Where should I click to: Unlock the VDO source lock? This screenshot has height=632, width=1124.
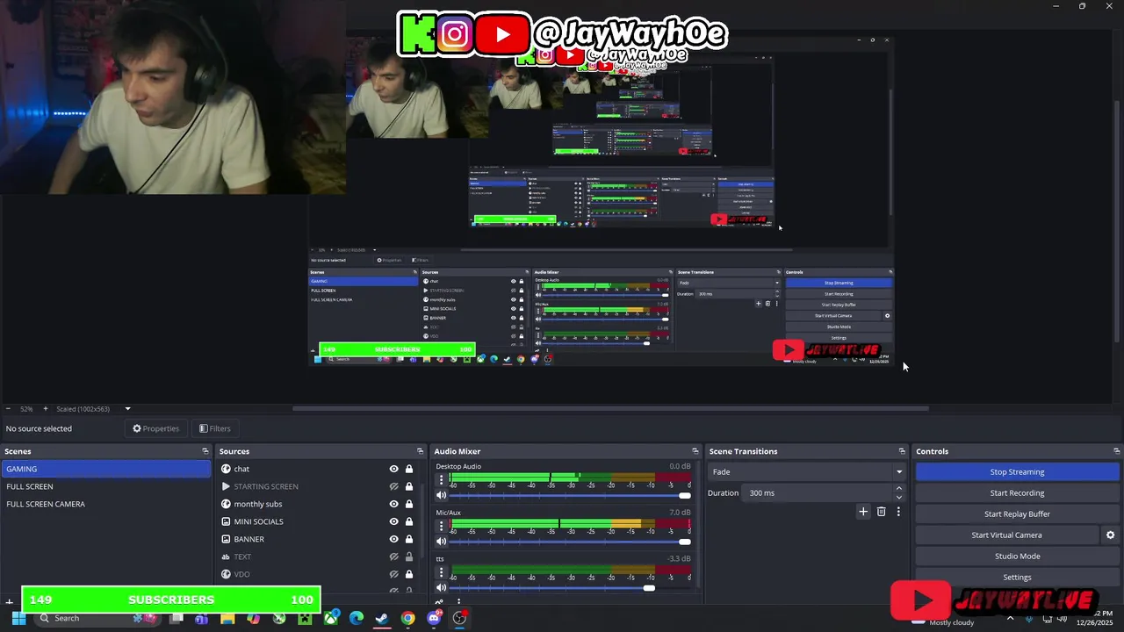point(409,574)
